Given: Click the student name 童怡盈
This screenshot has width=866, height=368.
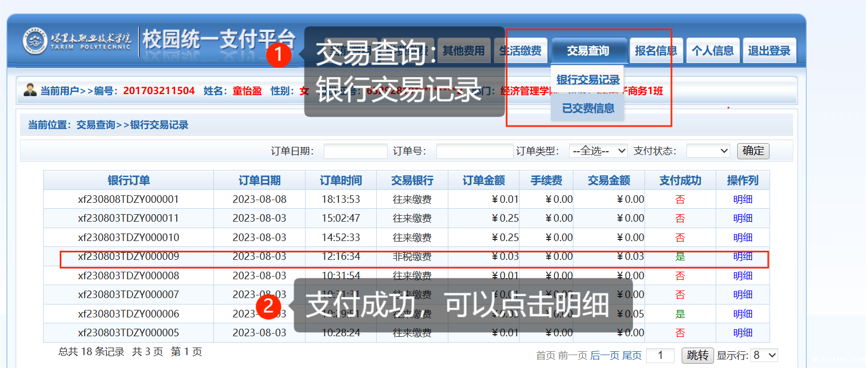Looking at the screenshot, I should (247, 91).
